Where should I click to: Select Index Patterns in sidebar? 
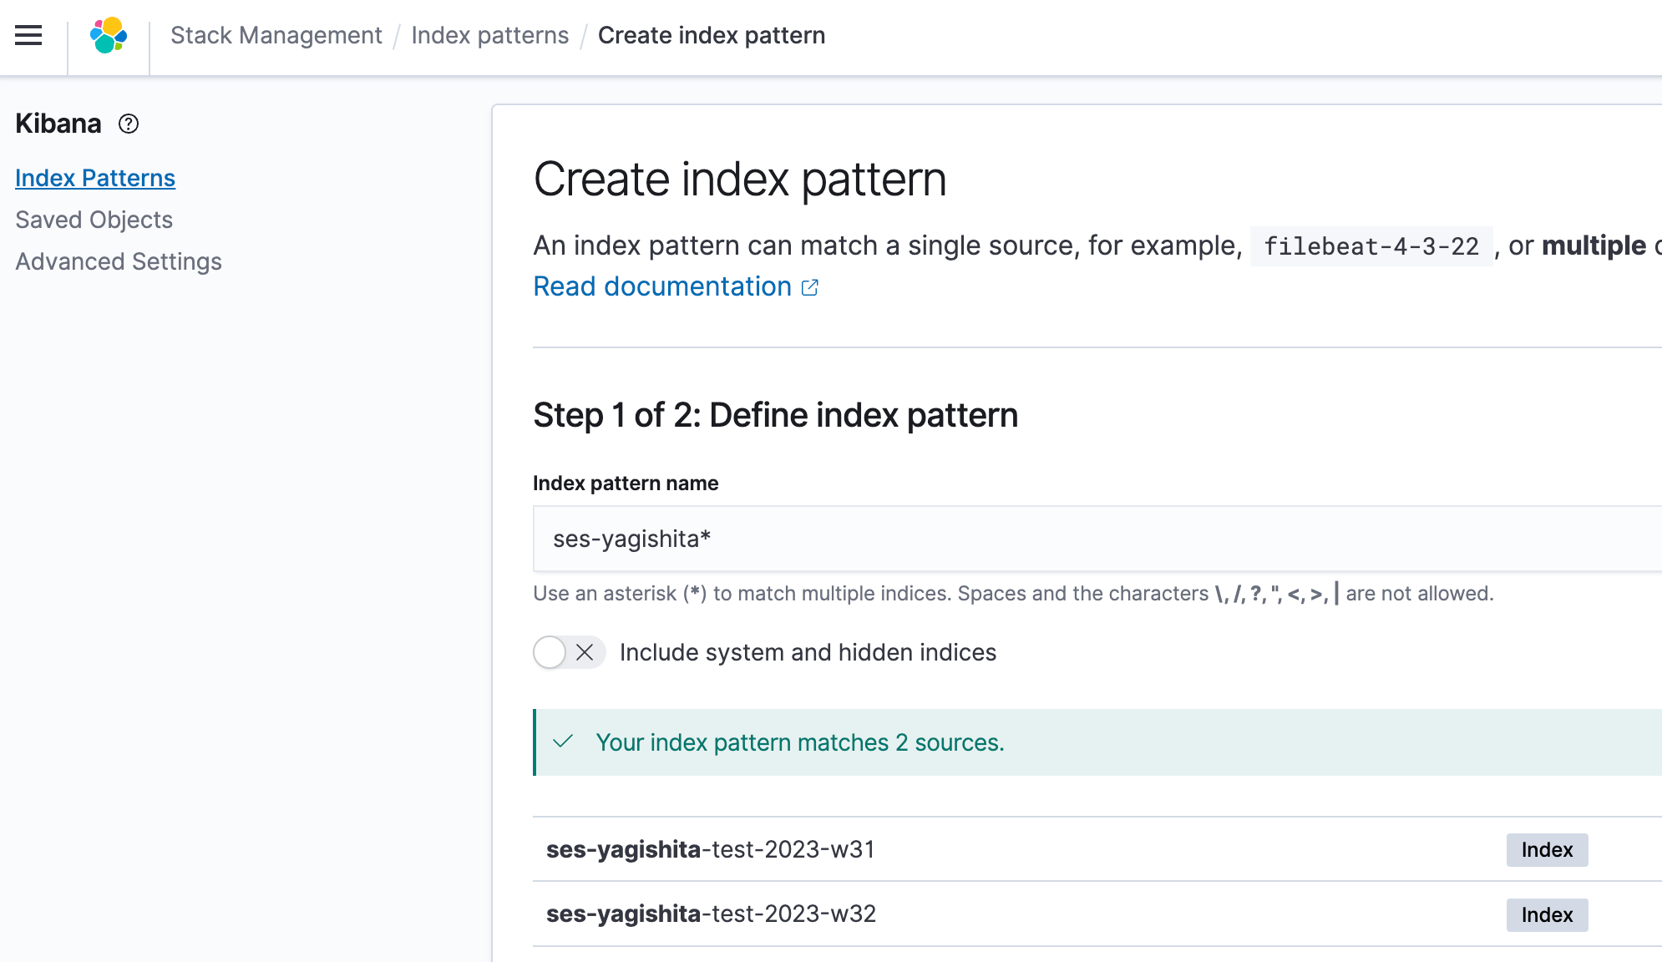tap(95, 178)
